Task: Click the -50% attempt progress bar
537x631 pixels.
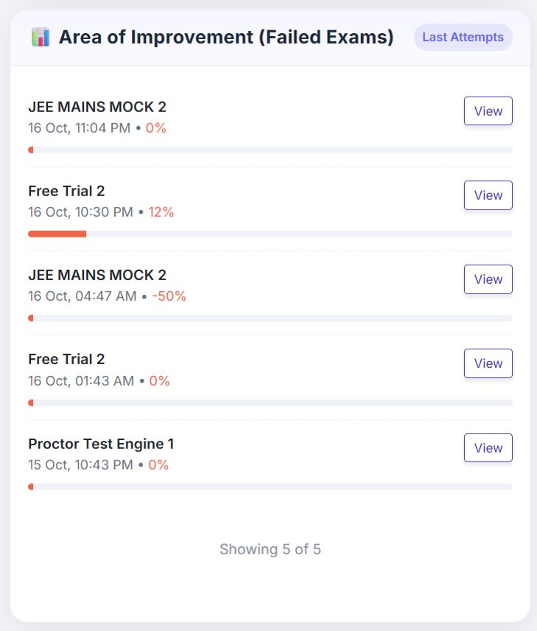Action: pos(270,318)
